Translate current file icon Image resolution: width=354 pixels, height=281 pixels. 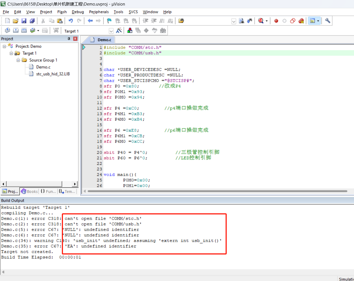[7, 30]
